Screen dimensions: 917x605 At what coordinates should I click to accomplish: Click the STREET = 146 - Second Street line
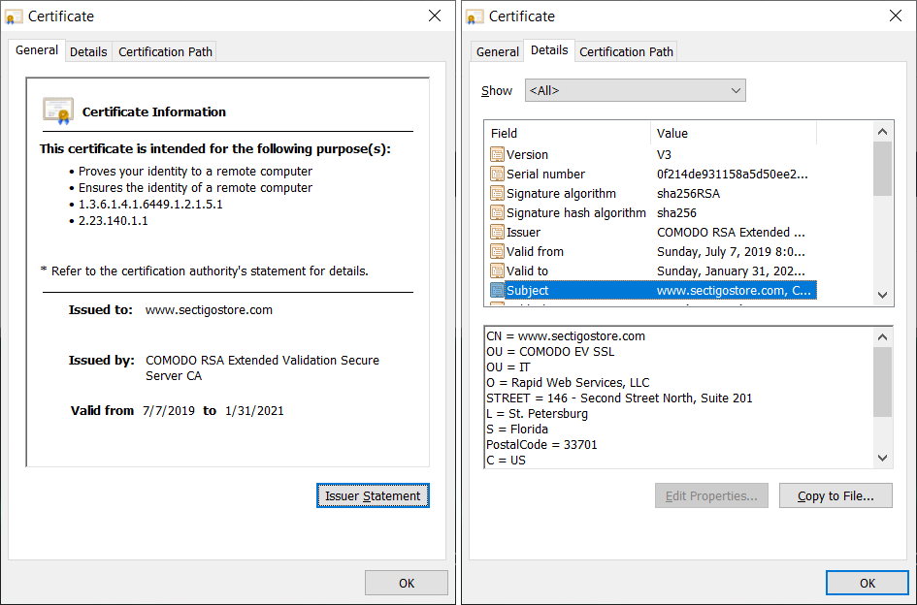point(619,398)
